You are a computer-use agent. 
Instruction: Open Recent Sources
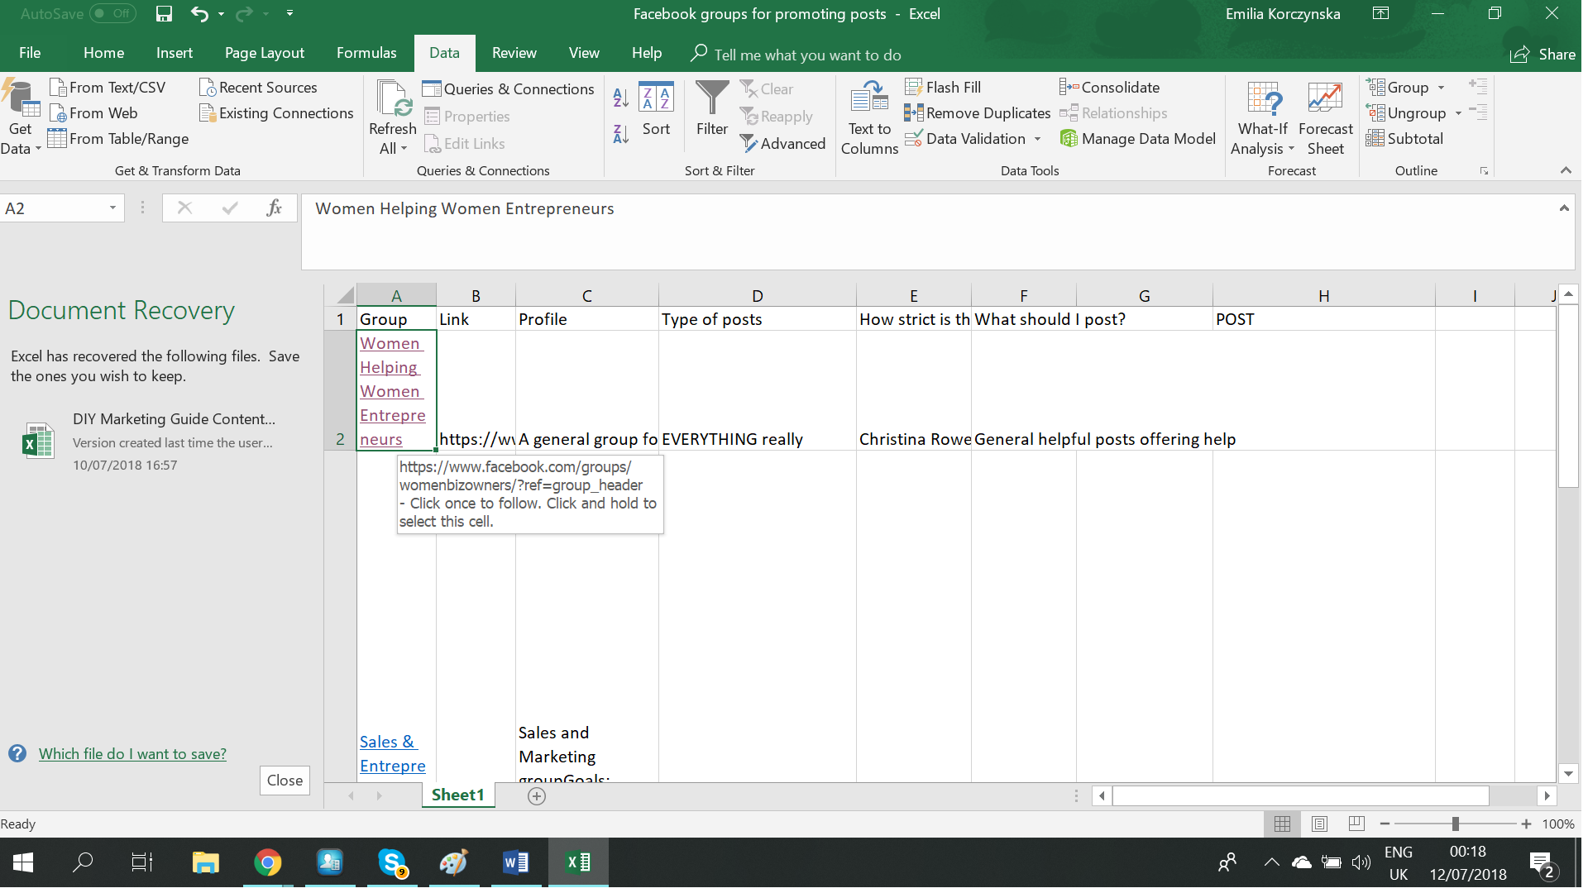coord(259,88)
